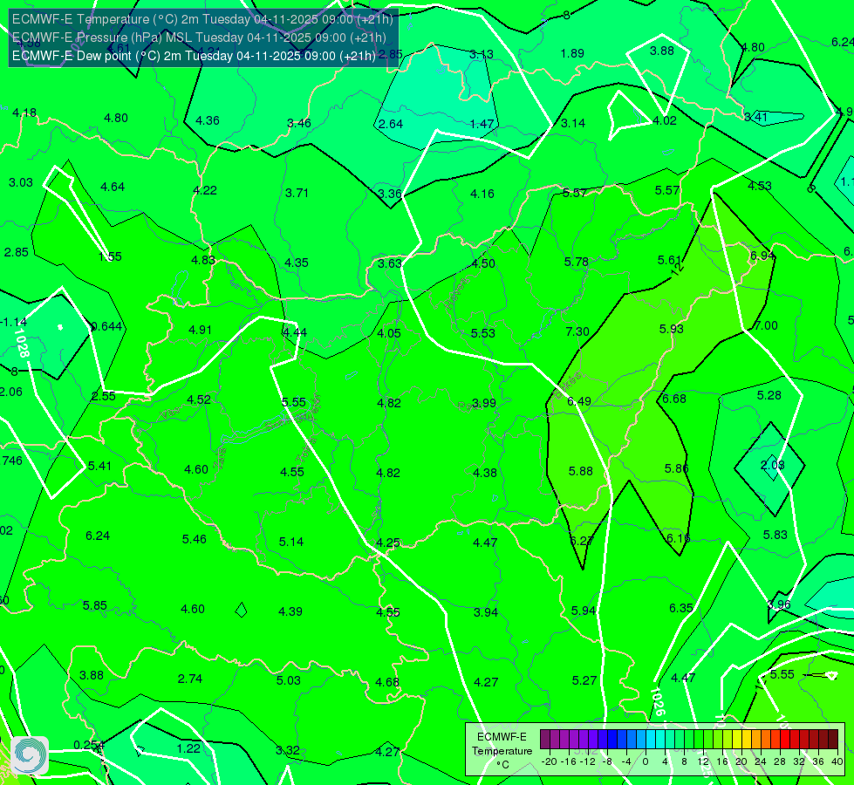Click the legend scale label '12'
Viewport: 854px width, 785px height.
tap(703, 761)
